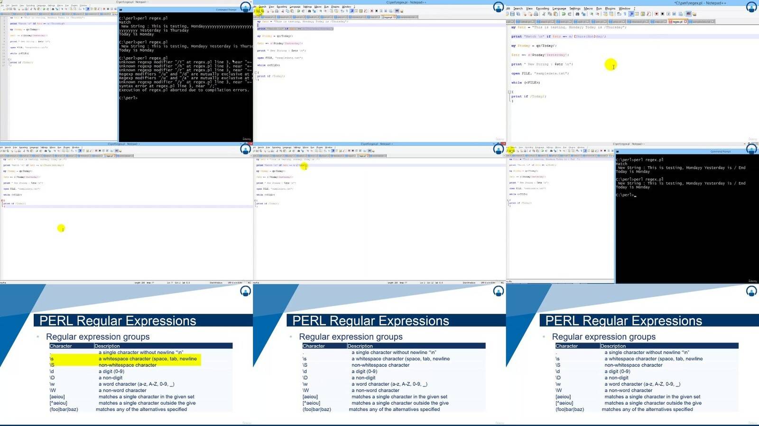Open Language menu in *regex.pl Notepad++ window
Viewport: 759px width, 426px height.
coord(559,9)
